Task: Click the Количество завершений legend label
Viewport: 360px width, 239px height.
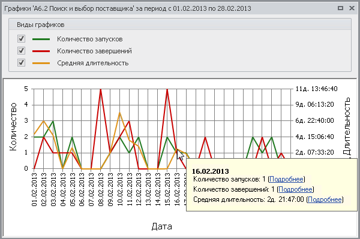Action: point(94,51)
